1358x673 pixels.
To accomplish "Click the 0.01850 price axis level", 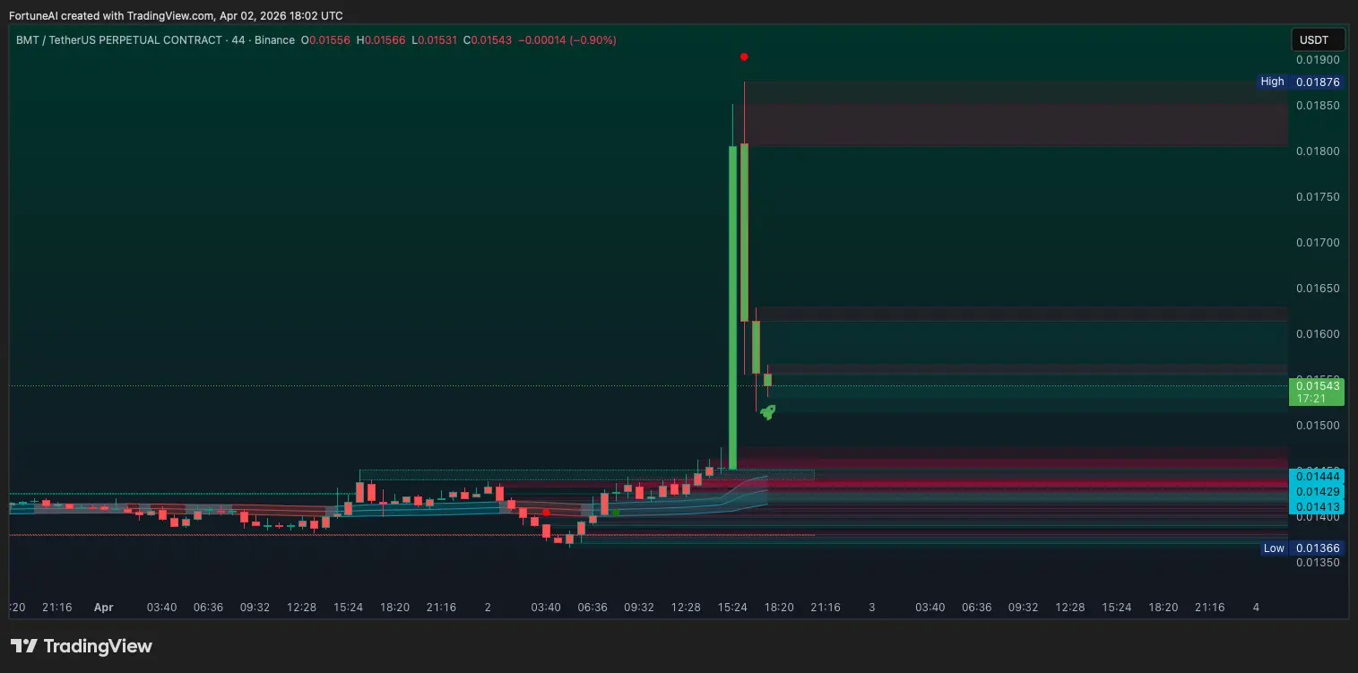I will tap(1318, 106).
